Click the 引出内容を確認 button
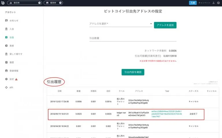 coord(133,72)
